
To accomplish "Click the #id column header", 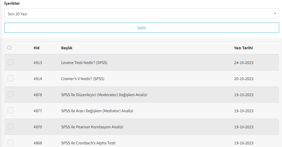I will (x=37, y=48).
